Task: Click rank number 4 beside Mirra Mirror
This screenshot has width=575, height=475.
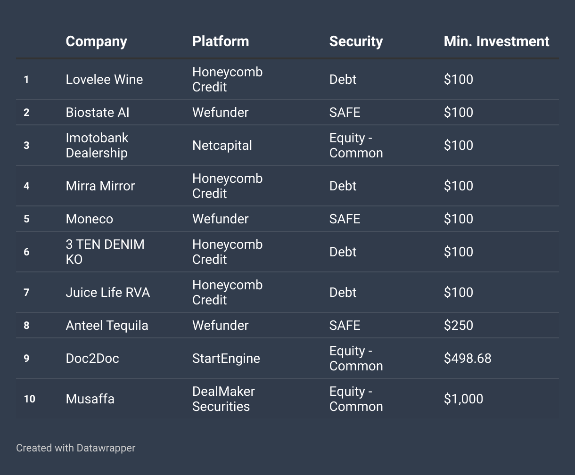Action: tap(26, 186)
